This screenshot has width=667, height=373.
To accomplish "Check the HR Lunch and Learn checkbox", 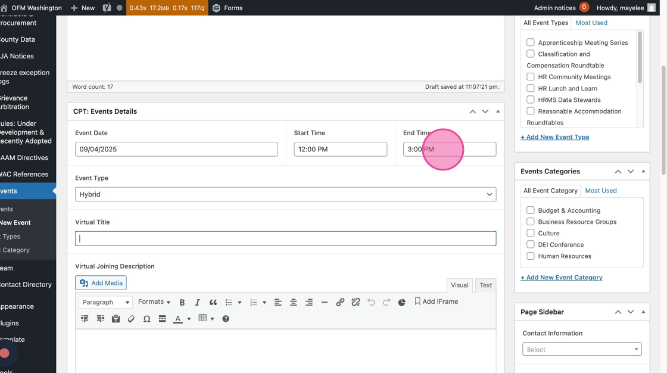I will point(530,88).
